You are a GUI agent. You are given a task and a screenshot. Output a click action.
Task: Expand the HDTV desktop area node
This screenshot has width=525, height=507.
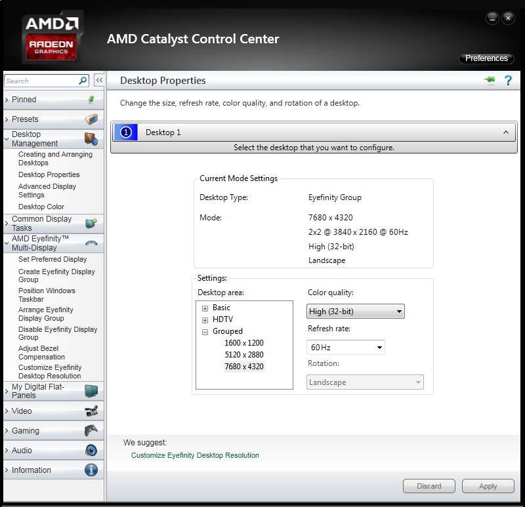tap(205, 320)
